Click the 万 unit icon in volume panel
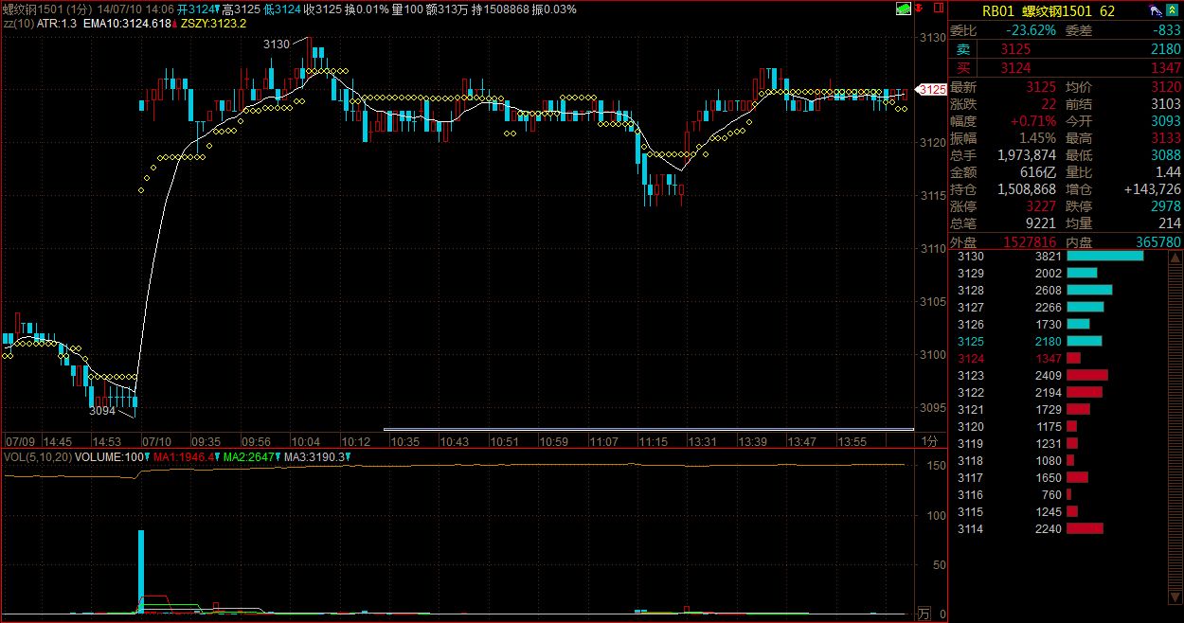1184x623 pixels. (x=924, y=614)
